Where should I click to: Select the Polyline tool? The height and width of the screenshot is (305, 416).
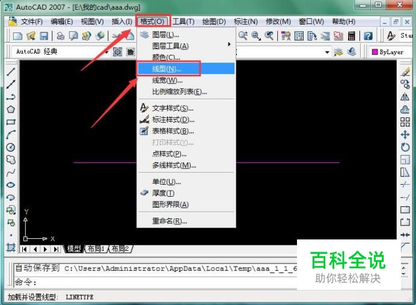[11, 97]
